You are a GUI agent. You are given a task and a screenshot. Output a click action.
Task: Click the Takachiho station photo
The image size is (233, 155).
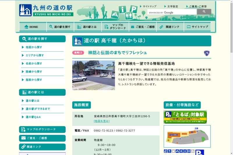(x=93, y=75)
